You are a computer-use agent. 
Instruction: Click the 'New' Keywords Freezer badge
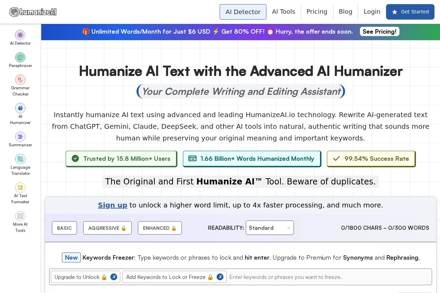tap(71, 258)
